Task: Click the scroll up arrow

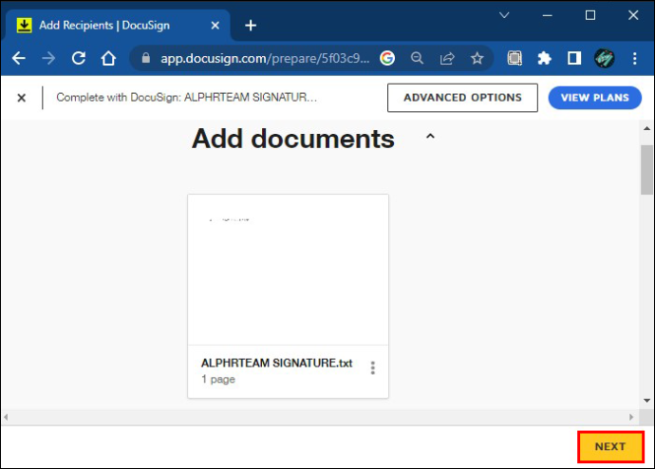Action: pos(646,128)
